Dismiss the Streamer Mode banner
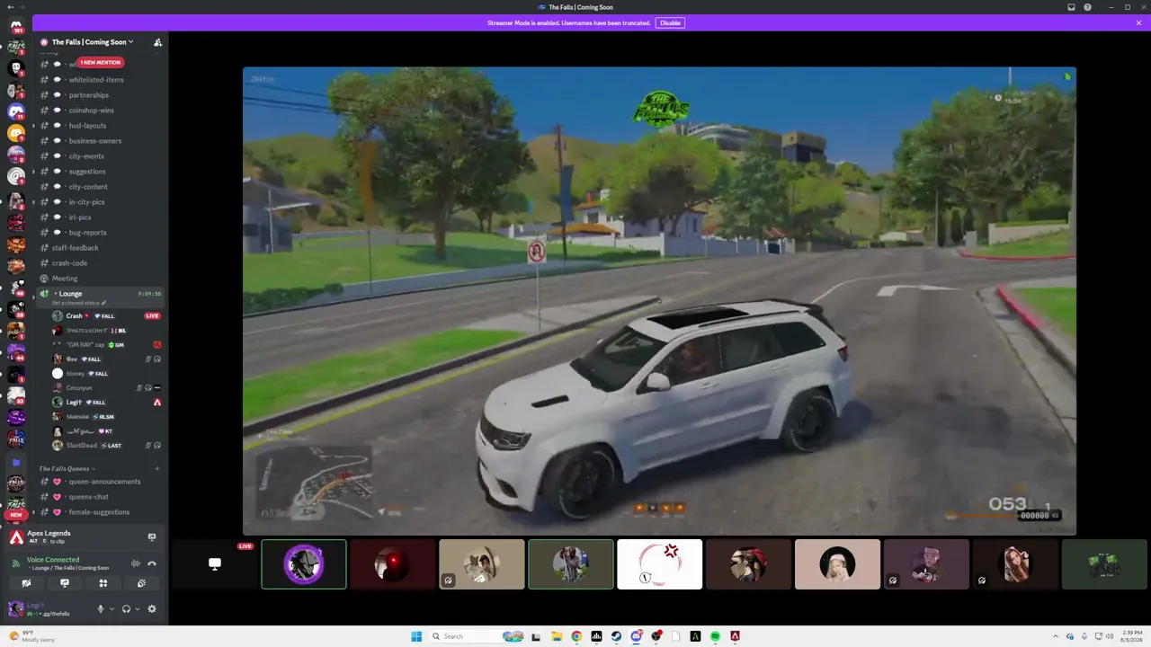This screenshot has height=647, width=1151. [x=1138, y=22]
